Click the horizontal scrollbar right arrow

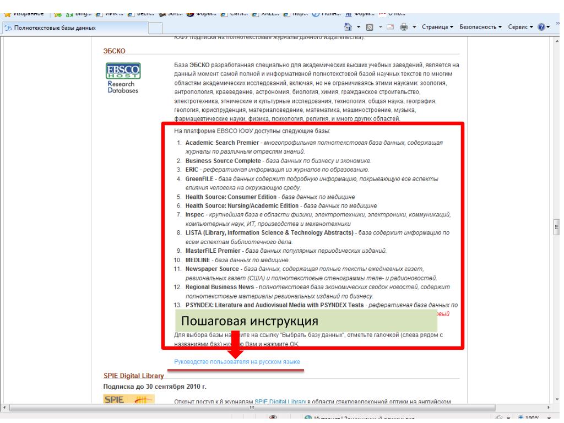point(548,408)
